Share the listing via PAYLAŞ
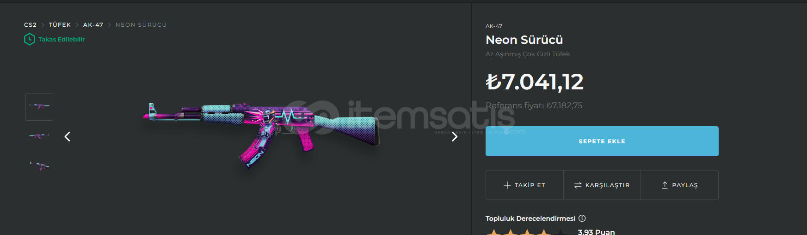The height and width of the screenshot is (235, 807). 679,185
